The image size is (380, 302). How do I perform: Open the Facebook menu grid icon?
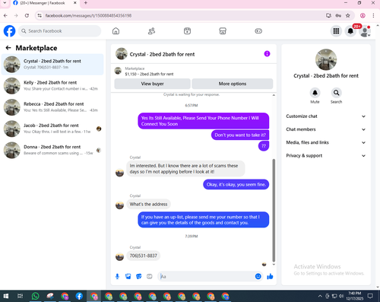pos(336,31)
